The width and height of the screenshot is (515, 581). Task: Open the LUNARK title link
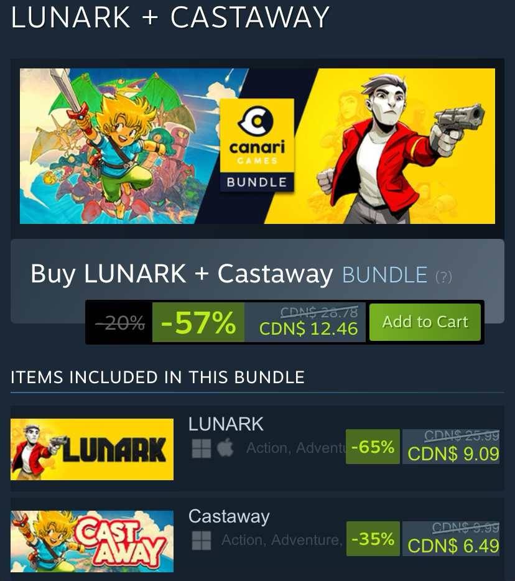pyautogui.click(x=226, y=424)
